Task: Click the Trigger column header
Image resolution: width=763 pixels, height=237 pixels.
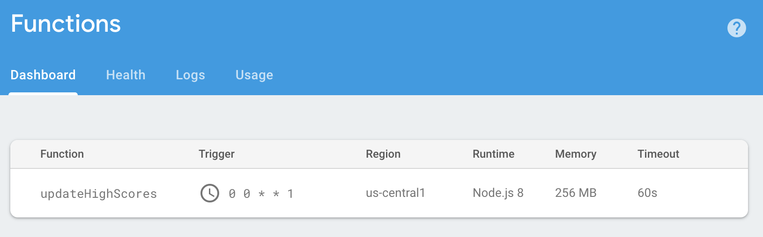Action: coord(216,154)
